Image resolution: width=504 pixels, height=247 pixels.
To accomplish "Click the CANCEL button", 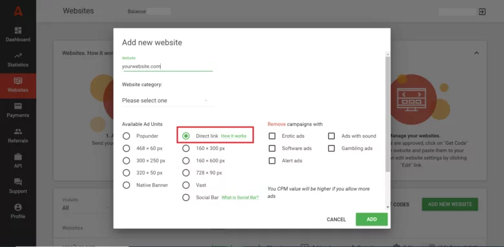I will pyautogui.click(x=336, y=219).
